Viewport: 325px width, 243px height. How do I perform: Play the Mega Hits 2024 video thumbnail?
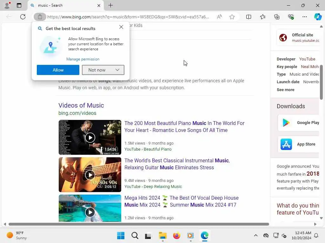[x=90, y=208]
